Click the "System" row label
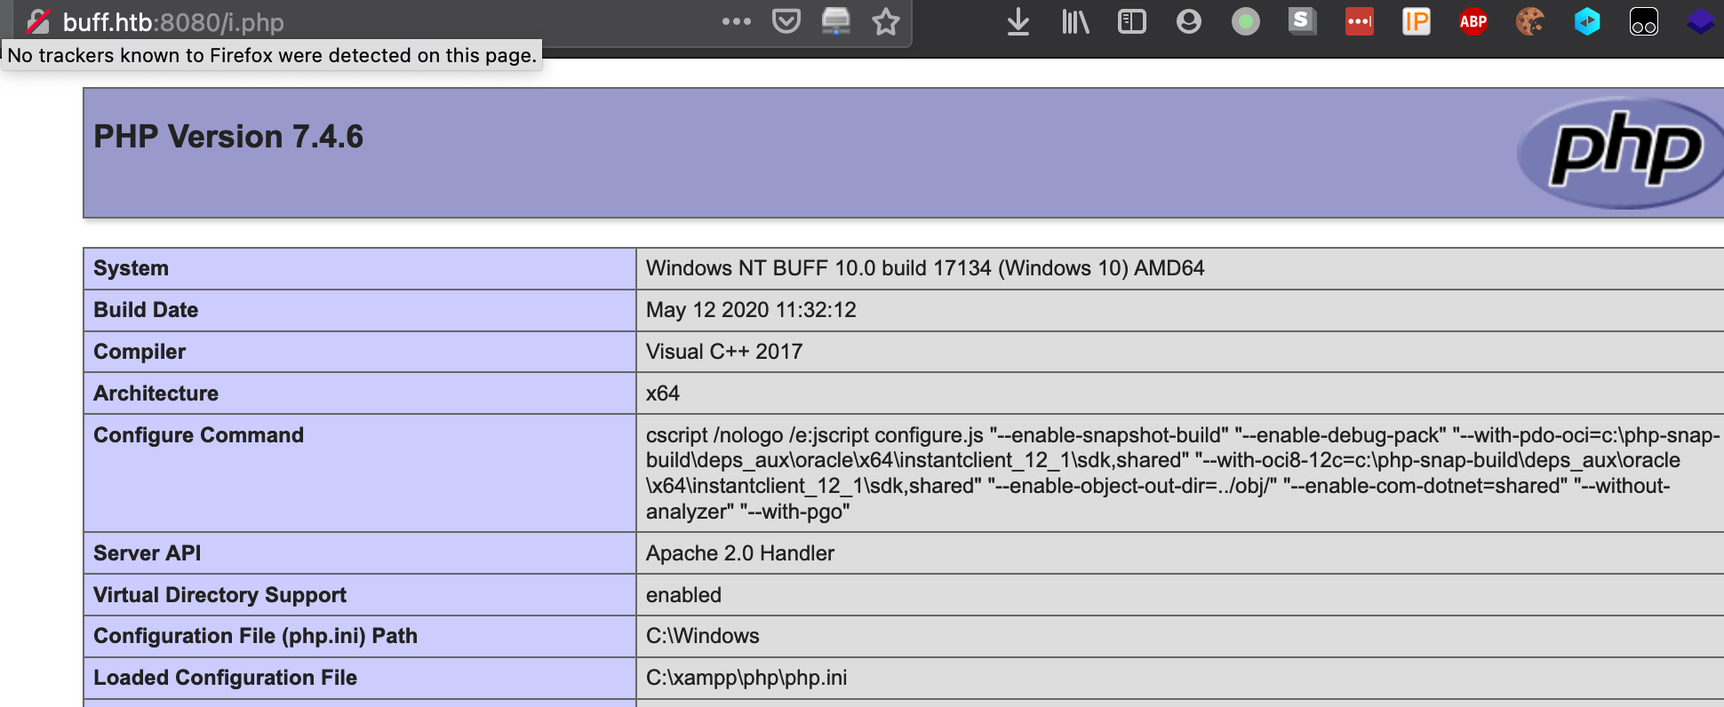 point(131,268)
